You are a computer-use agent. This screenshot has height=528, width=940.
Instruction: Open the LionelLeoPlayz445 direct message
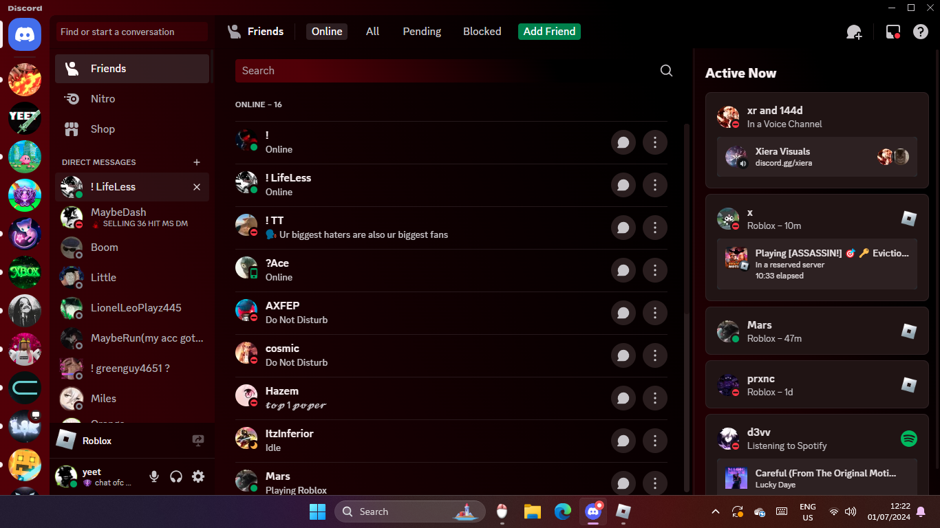[132, 308]
